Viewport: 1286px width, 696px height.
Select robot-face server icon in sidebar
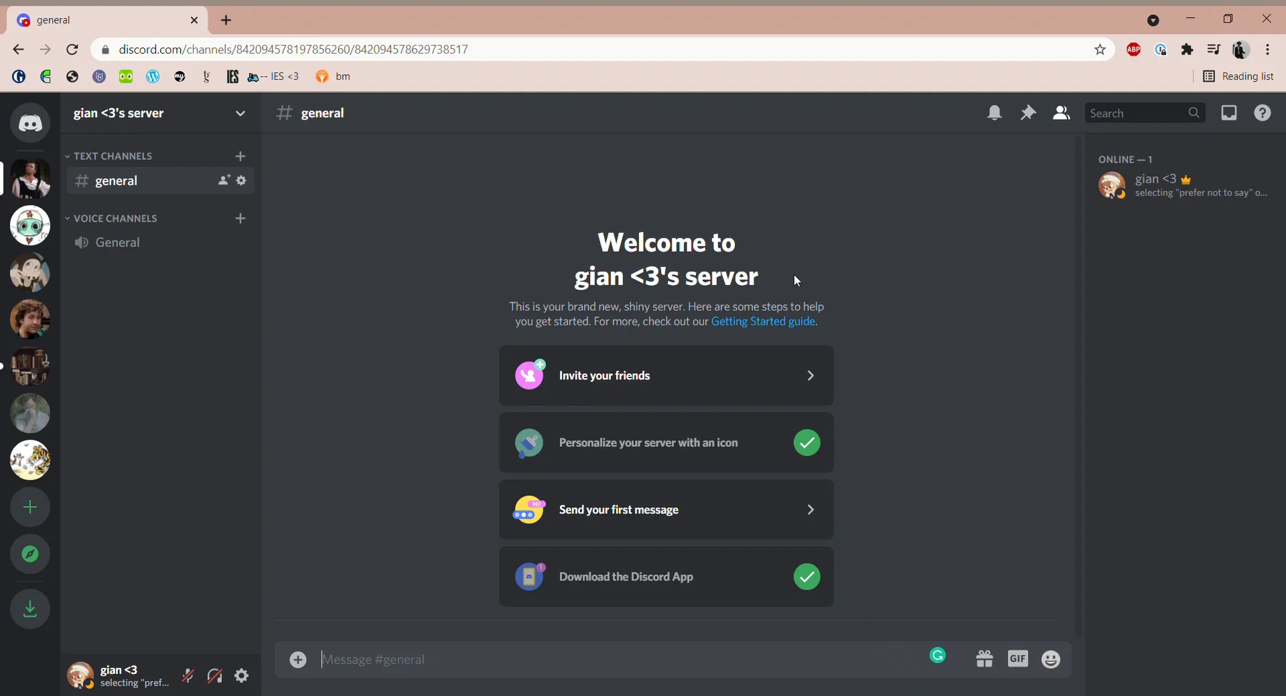click(30, 226)
